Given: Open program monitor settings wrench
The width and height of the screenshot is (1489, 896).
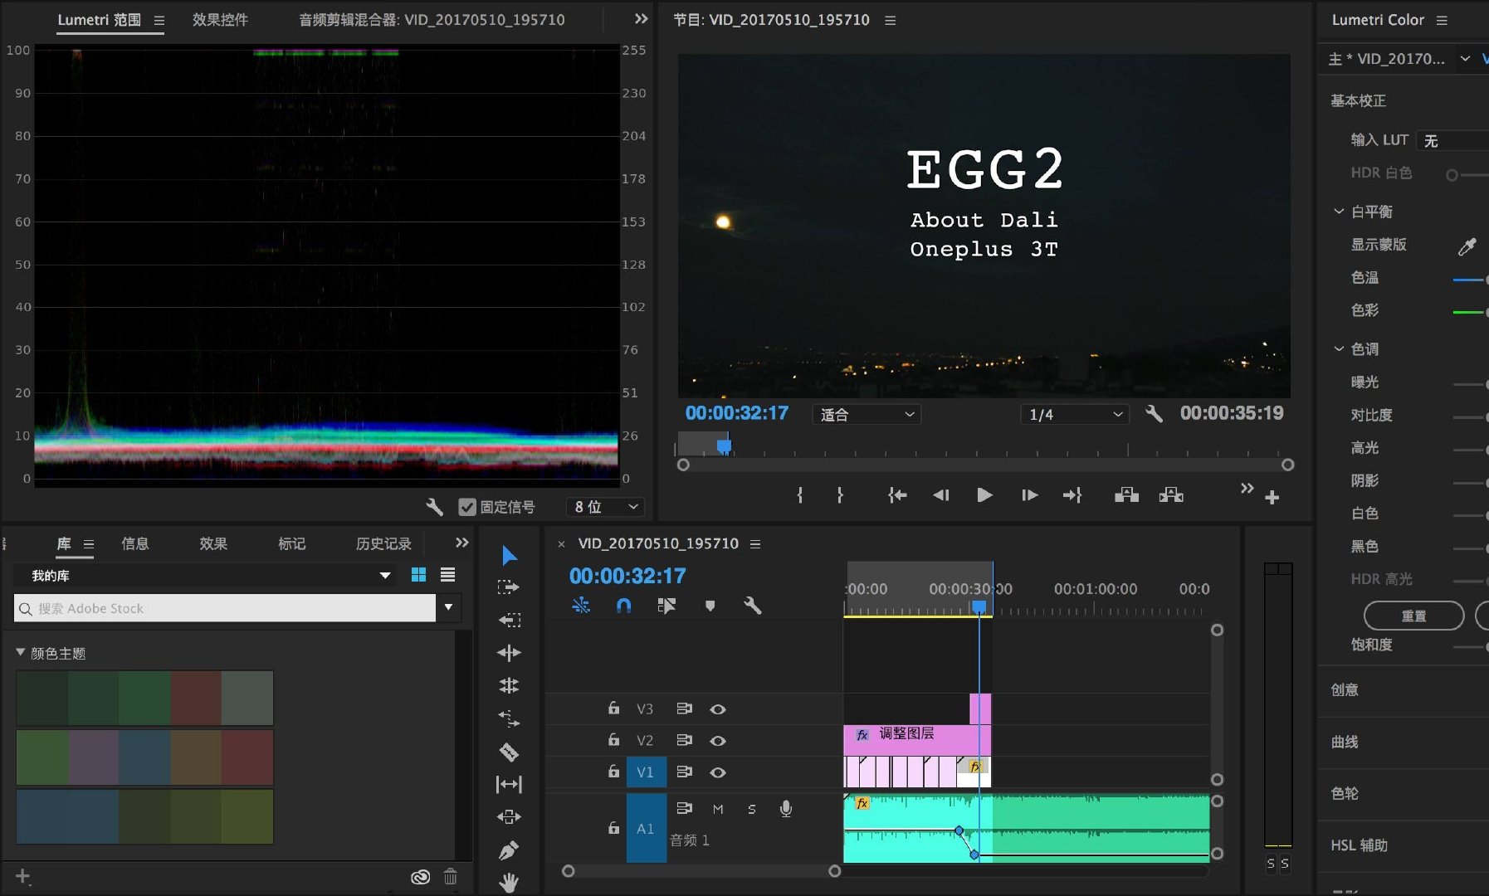Looking at the screenshot, I should 1154,413.
